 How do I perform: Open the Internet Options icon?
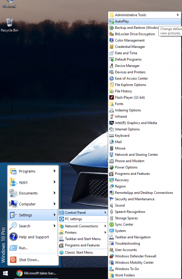coord(111,129)
